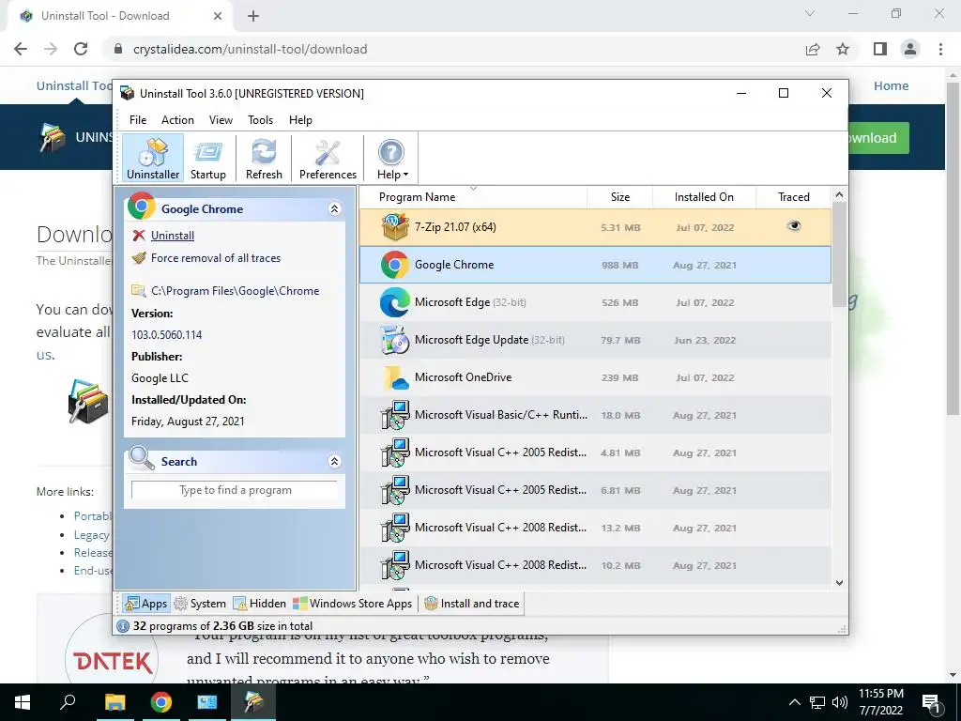Select the Google Chrome row icon
Screen dimensions: 961x721
click(395, 265)
